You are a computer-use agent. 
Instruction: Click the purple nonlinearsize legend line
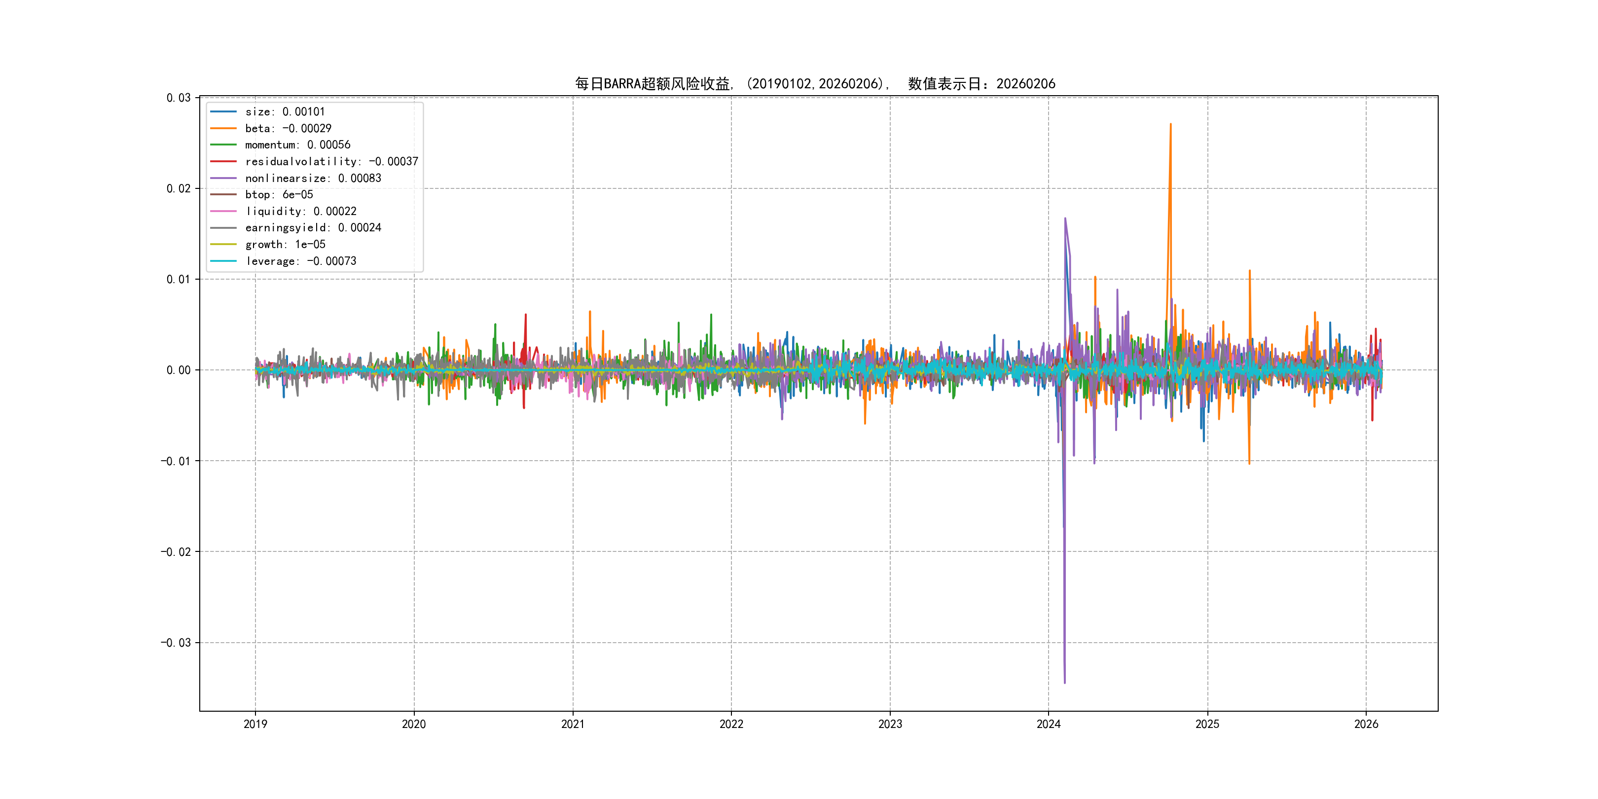[x=223, y=178]
